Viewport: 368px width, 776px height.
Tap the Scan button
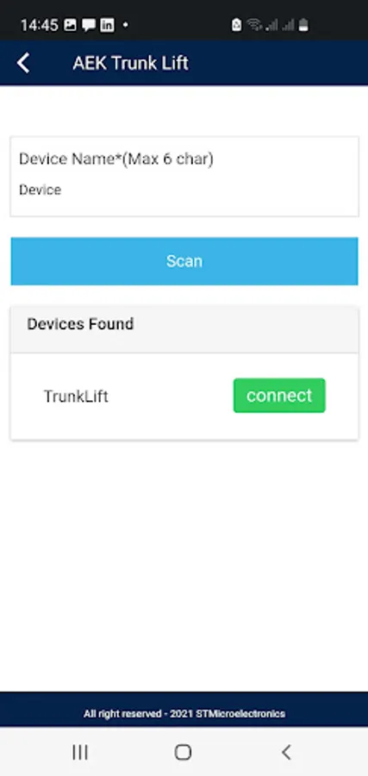(x=184, y=260)
